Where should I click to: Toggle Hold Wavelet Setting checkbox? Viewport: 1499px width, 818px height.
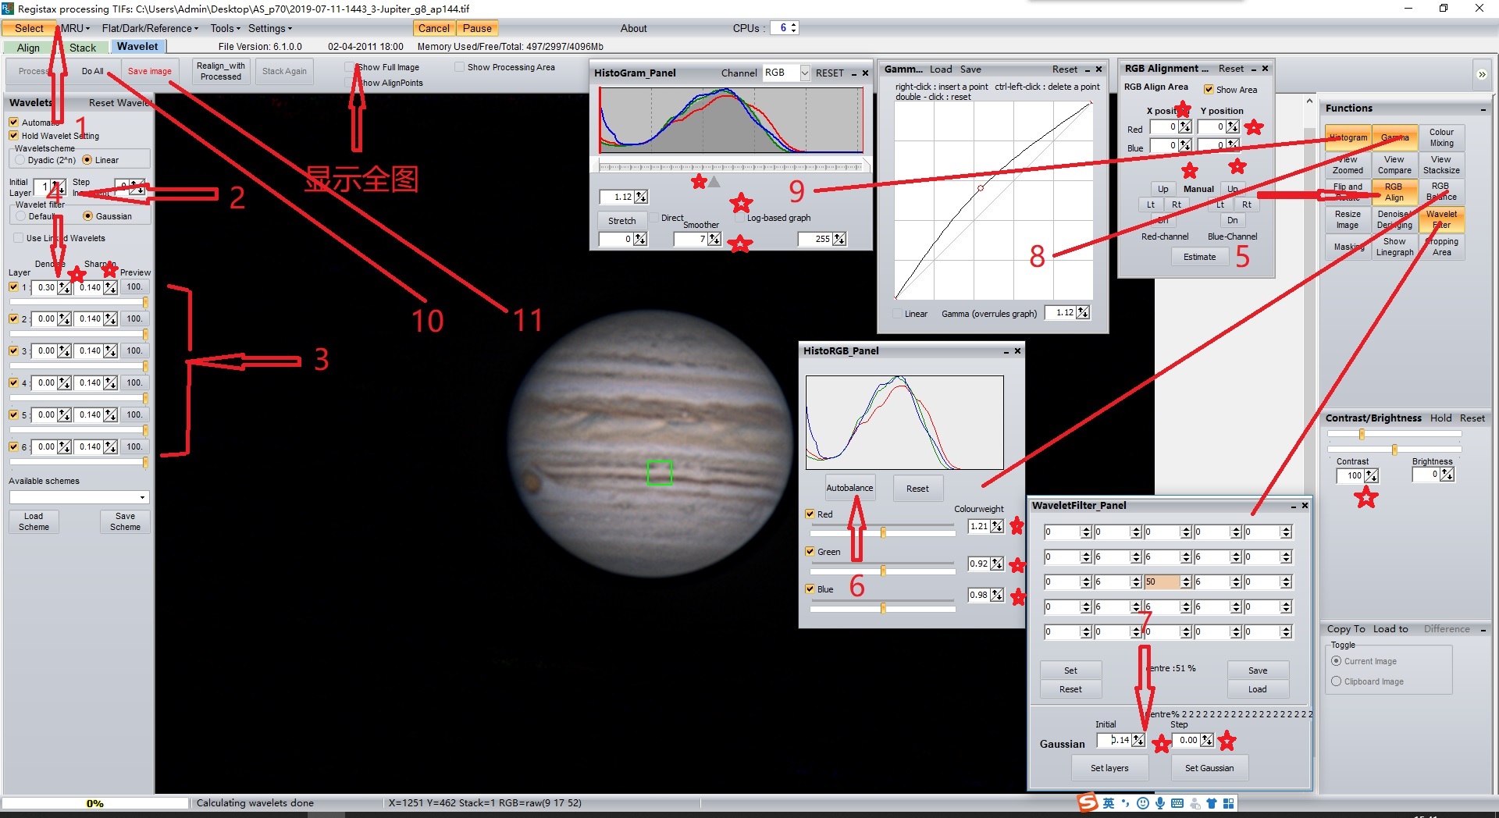[x=13, y=136]
